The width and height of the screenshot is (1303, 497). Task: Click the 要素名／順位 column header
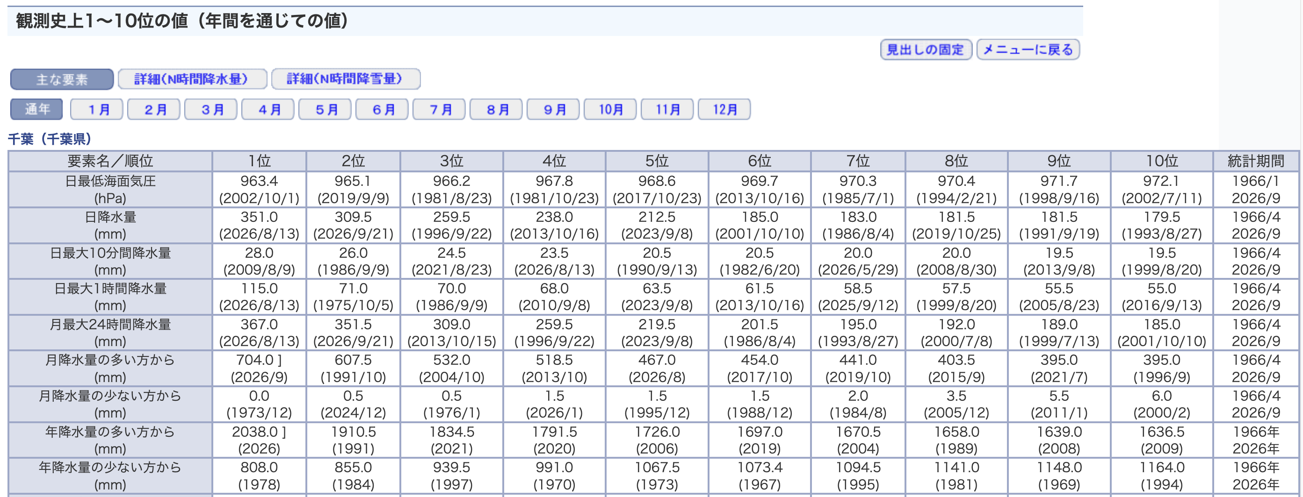pos(110,161)
